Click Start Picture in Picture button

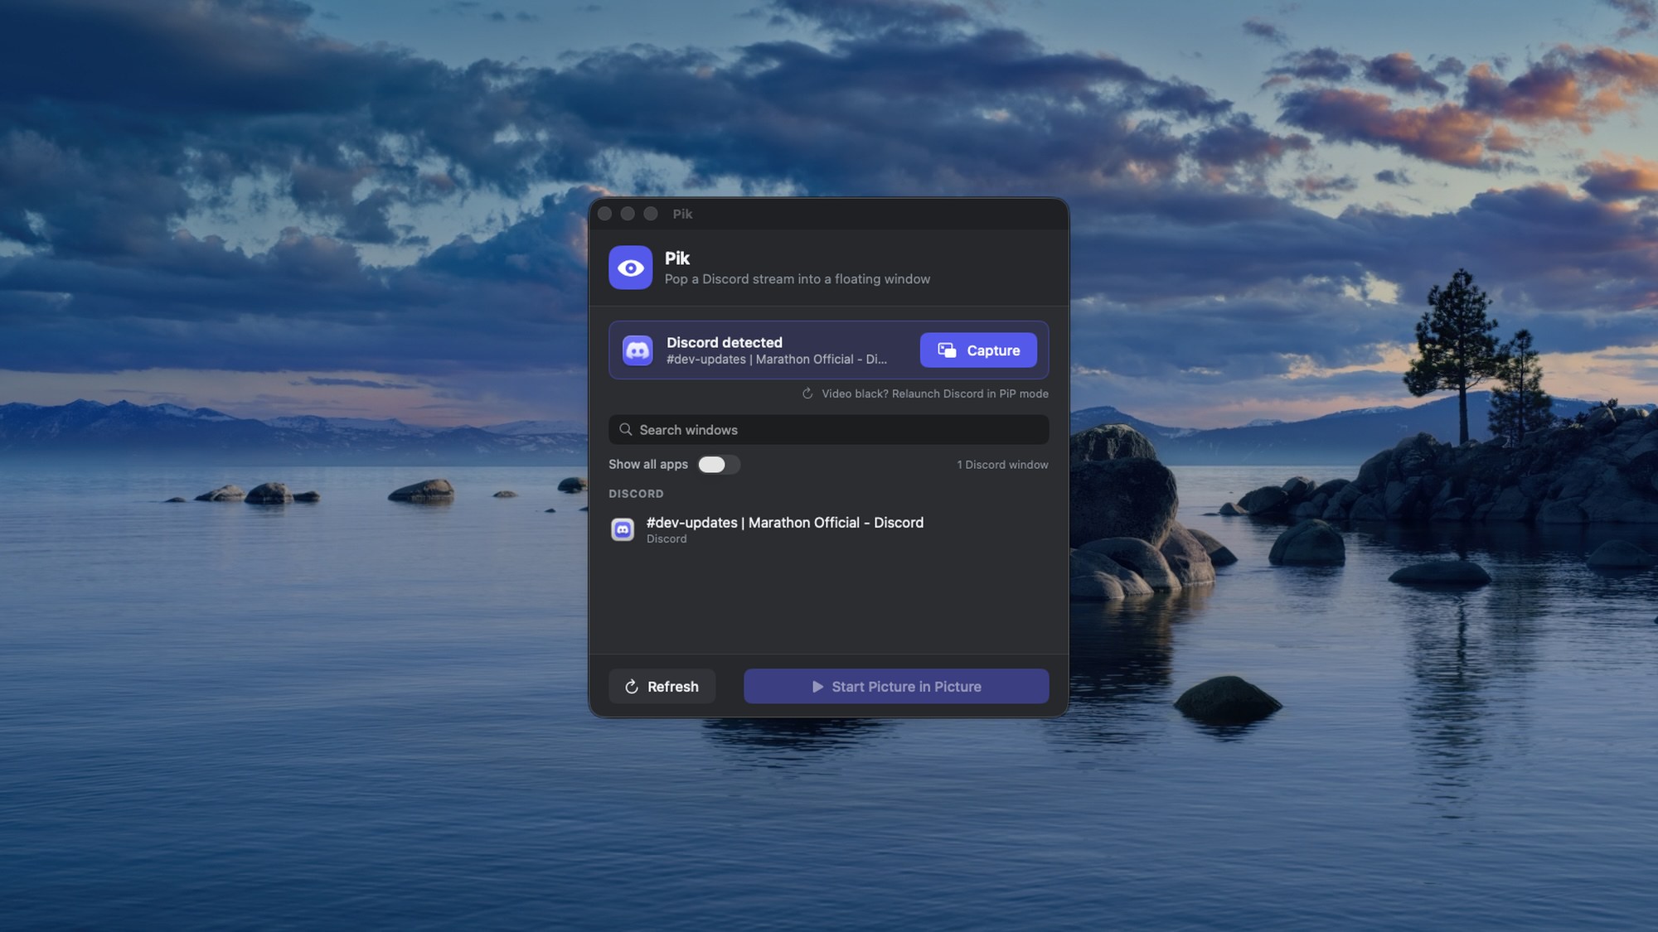(896, 687)
